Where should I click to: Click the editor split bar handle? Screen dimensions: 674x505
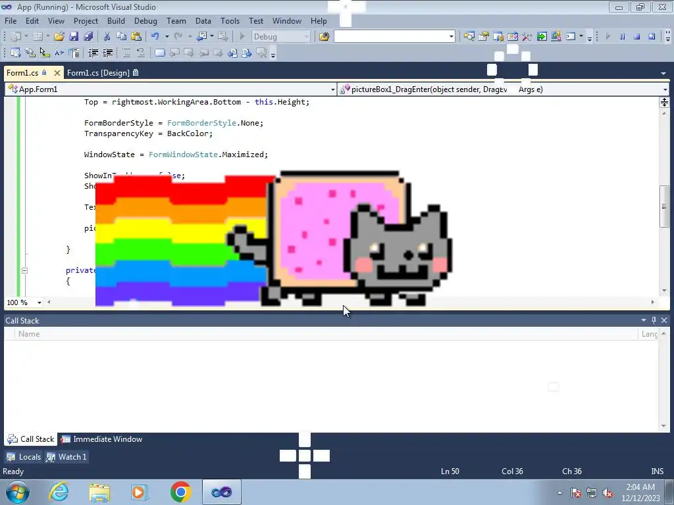pyautogui.click(x=664, y=102)
